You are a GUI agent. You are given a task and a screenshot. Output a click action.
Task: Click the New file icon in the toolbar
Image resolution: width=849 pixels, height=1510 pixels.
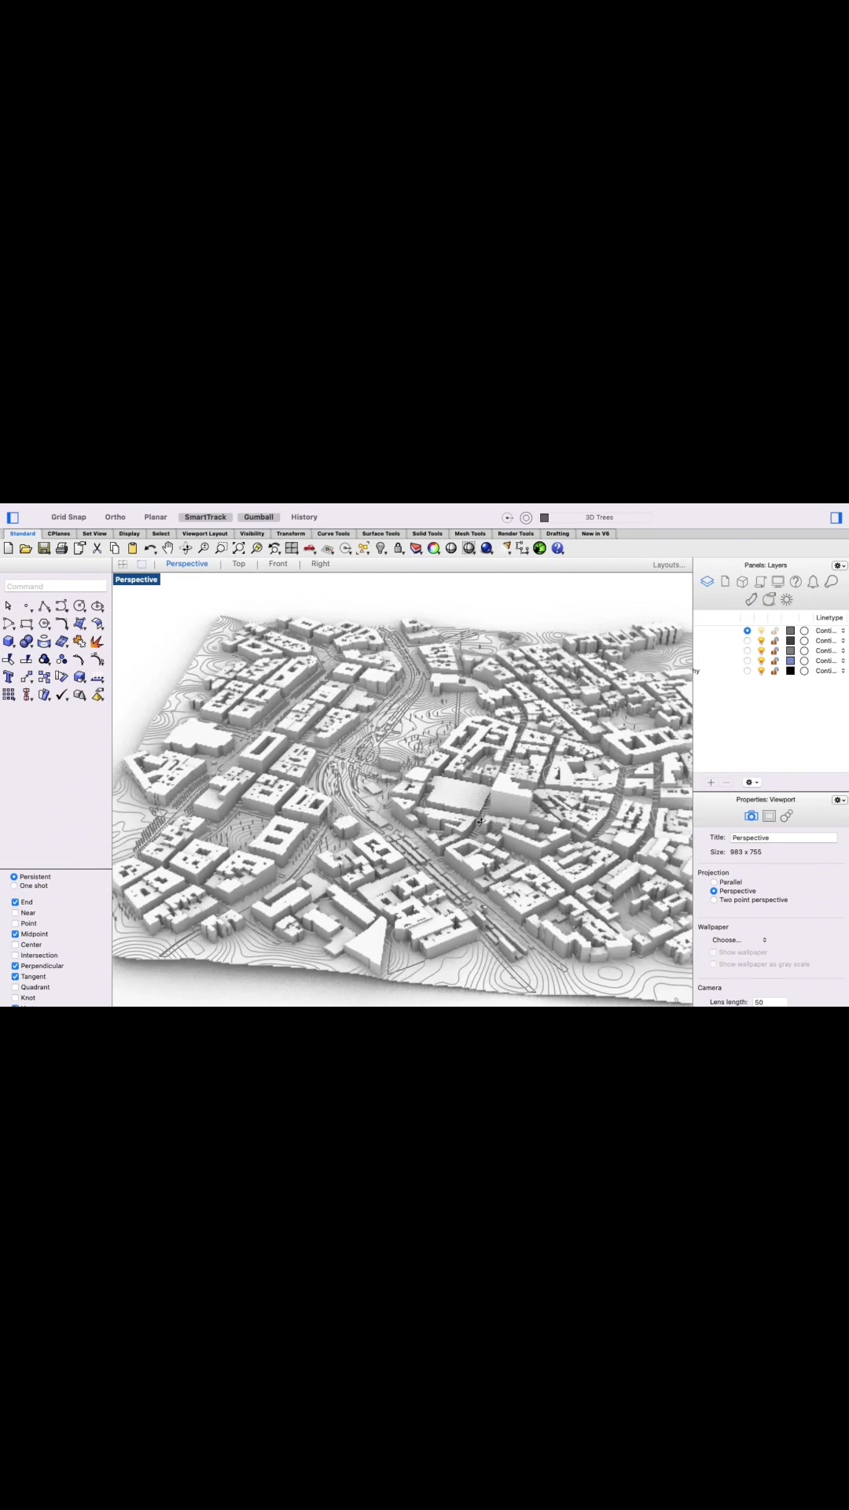[x=9, y=548]
